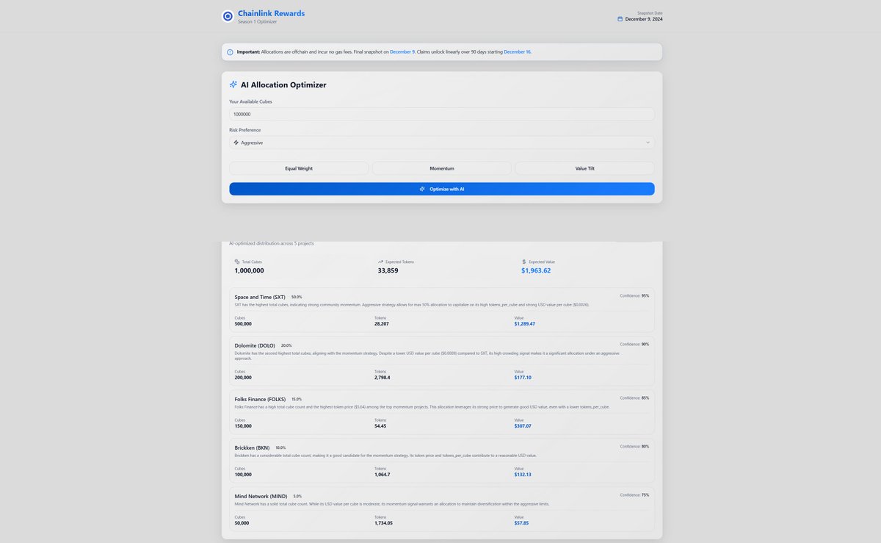
Task: Click the info icon in the Important notice
Action: (230, 52)
